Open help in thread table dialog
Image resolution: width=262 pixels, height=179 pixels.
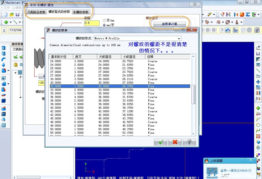[x=189, y=142]
